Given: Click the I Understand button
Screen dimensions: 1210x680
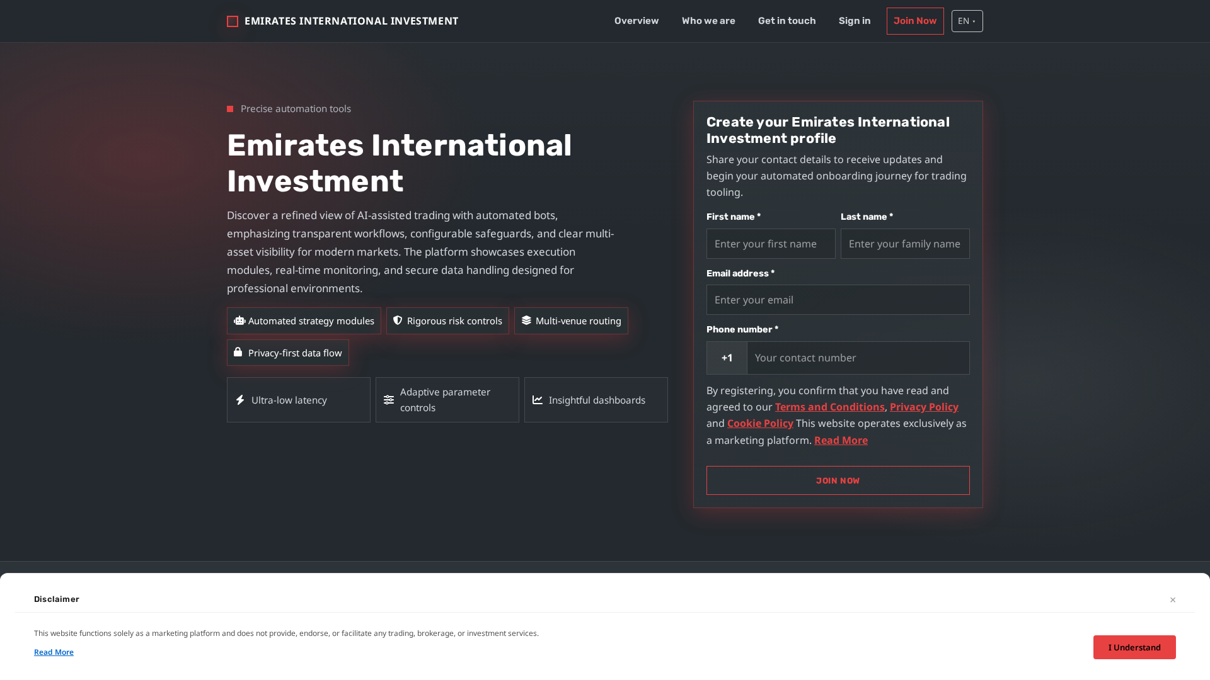Looking at the screenshot, I should coord(1134,647).
